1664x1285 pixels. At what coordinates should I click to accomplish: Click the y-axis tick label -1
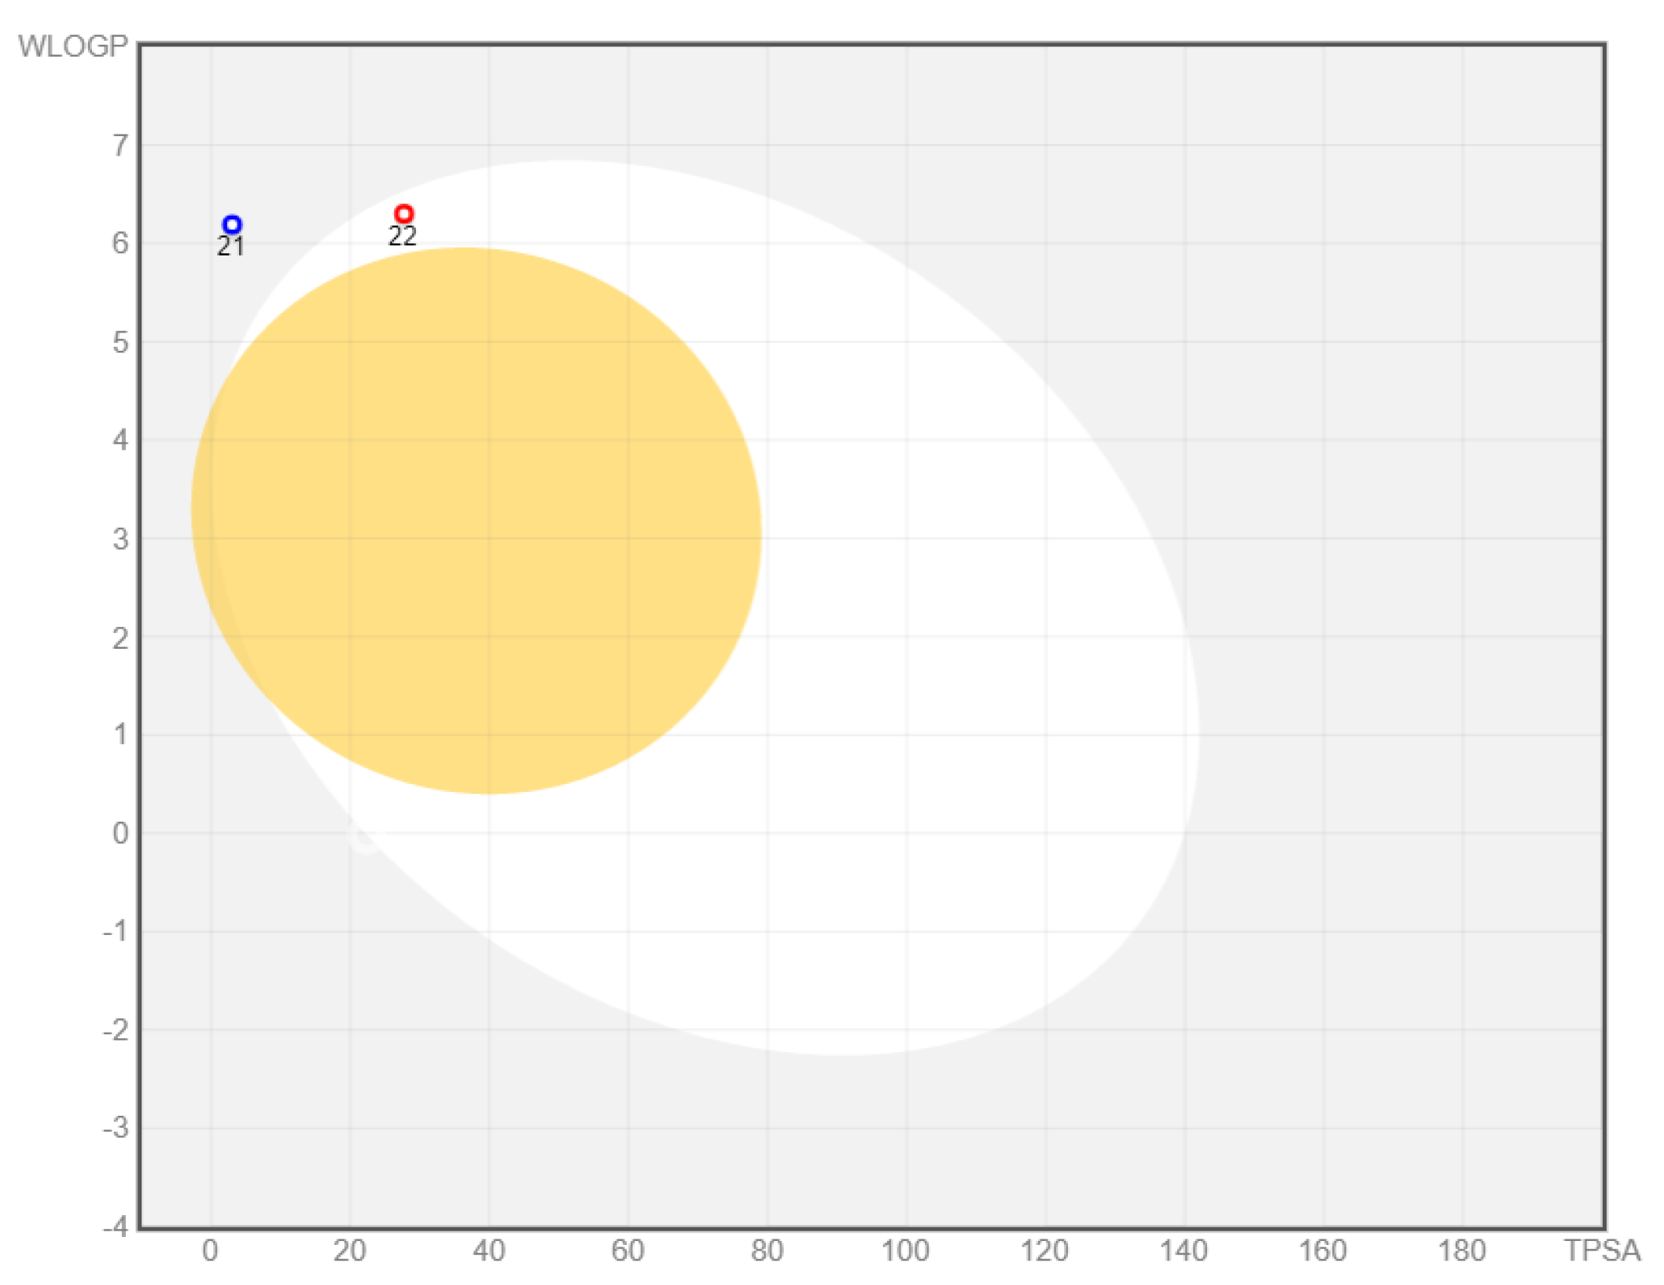pos(116,931)
